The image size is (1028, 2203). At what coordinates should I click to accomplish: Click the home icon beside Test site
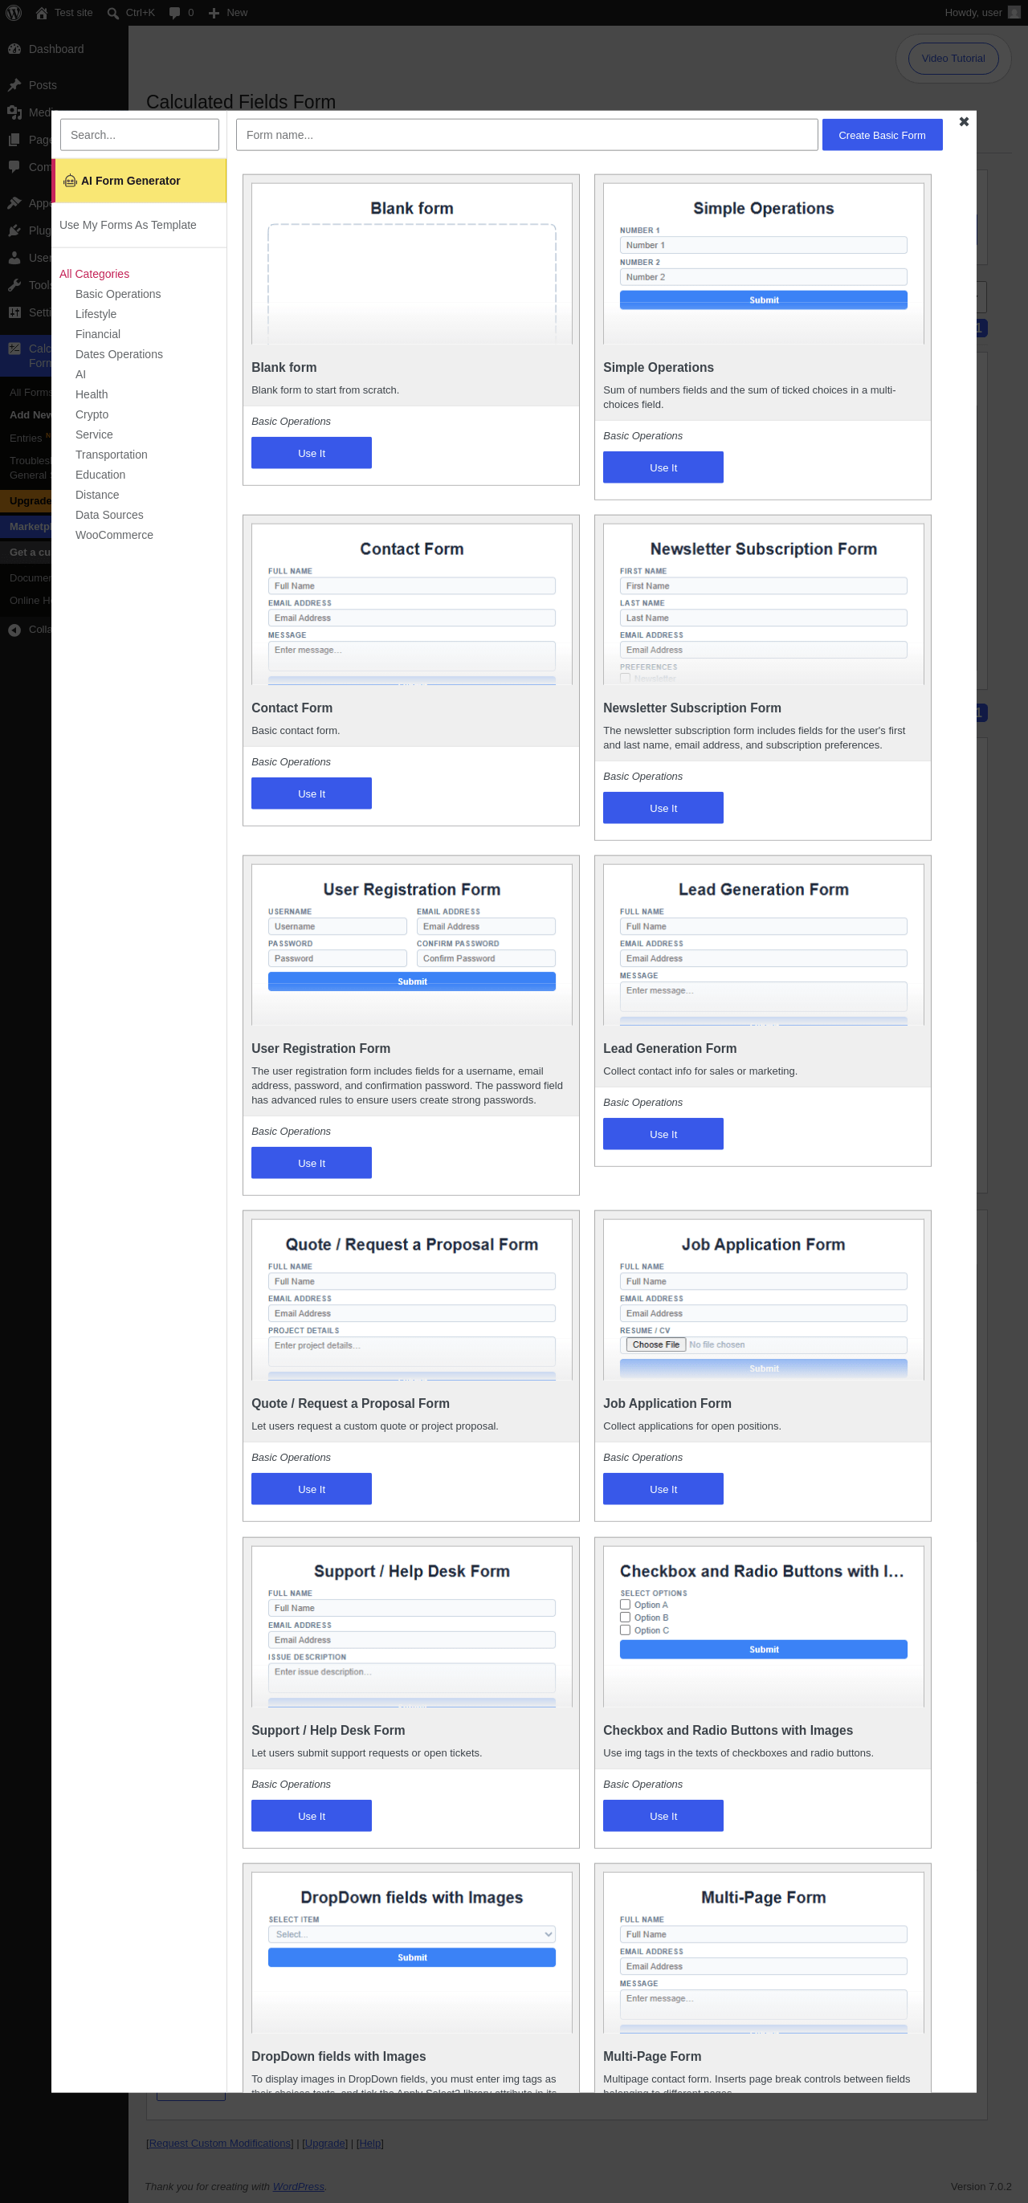click(x=41, y=13)
